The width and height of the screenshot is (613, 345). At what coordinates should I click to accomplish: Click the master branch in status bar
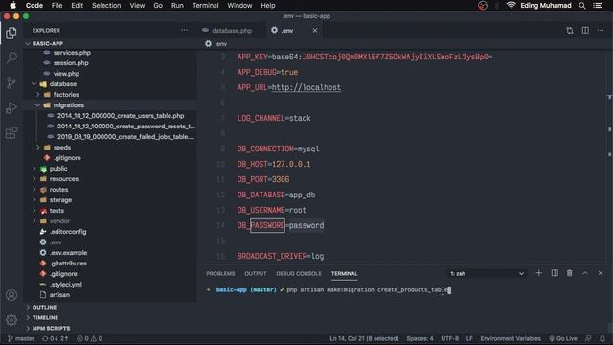(x=21, y=338)
